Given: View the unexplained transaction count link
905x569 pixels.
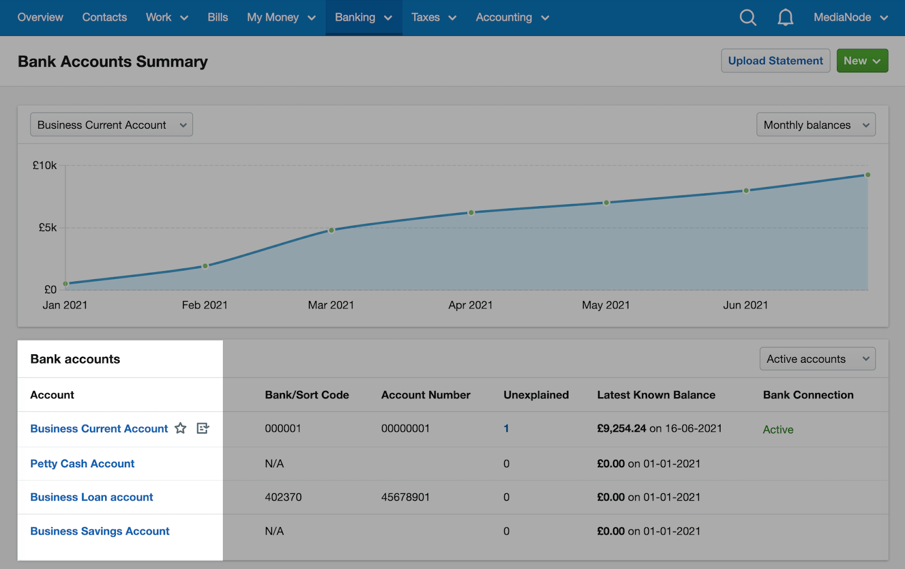Looking at the screenshot, I should [x=506, y=428].
